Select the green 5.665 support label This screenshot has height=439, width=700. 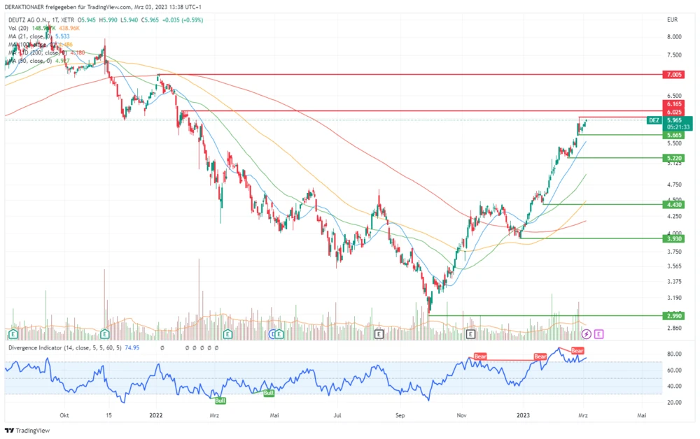674,135
